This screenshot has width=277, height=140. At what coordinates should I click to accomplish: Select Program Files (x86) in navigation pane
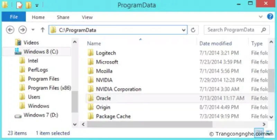pos(49,88)
